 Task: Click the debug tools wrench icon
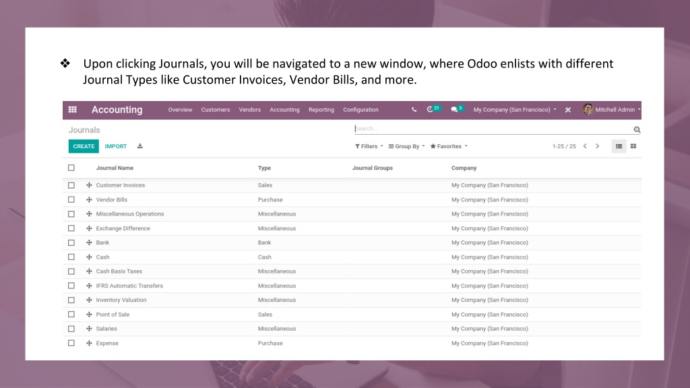click(x=568, y=110)
